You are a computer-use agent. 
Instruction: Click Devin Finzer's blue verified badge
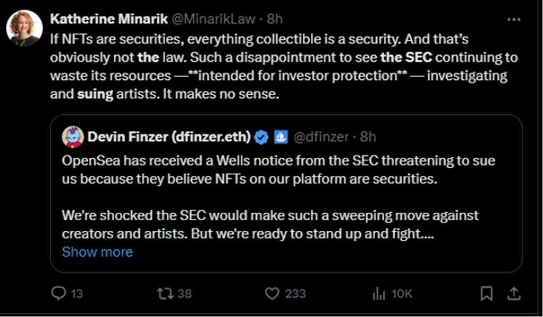coord(261,137)
